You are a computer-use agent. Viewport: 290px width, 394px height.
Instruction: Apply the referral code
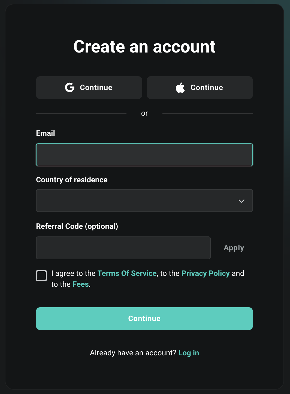point(234,248)
